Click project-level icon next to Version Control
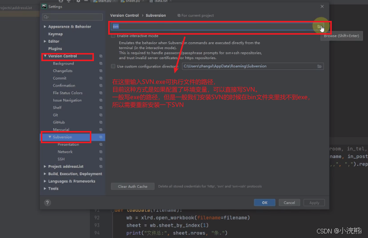The image size is (368, 238). pyautogui.click(x=101, y=56)
